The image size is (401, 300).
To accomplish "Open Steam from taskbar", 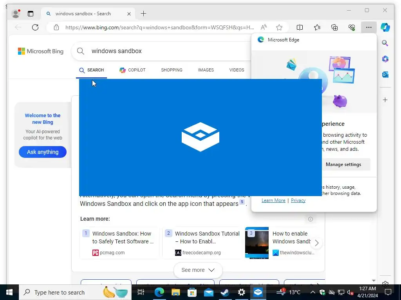I will [x=225, y=292].
